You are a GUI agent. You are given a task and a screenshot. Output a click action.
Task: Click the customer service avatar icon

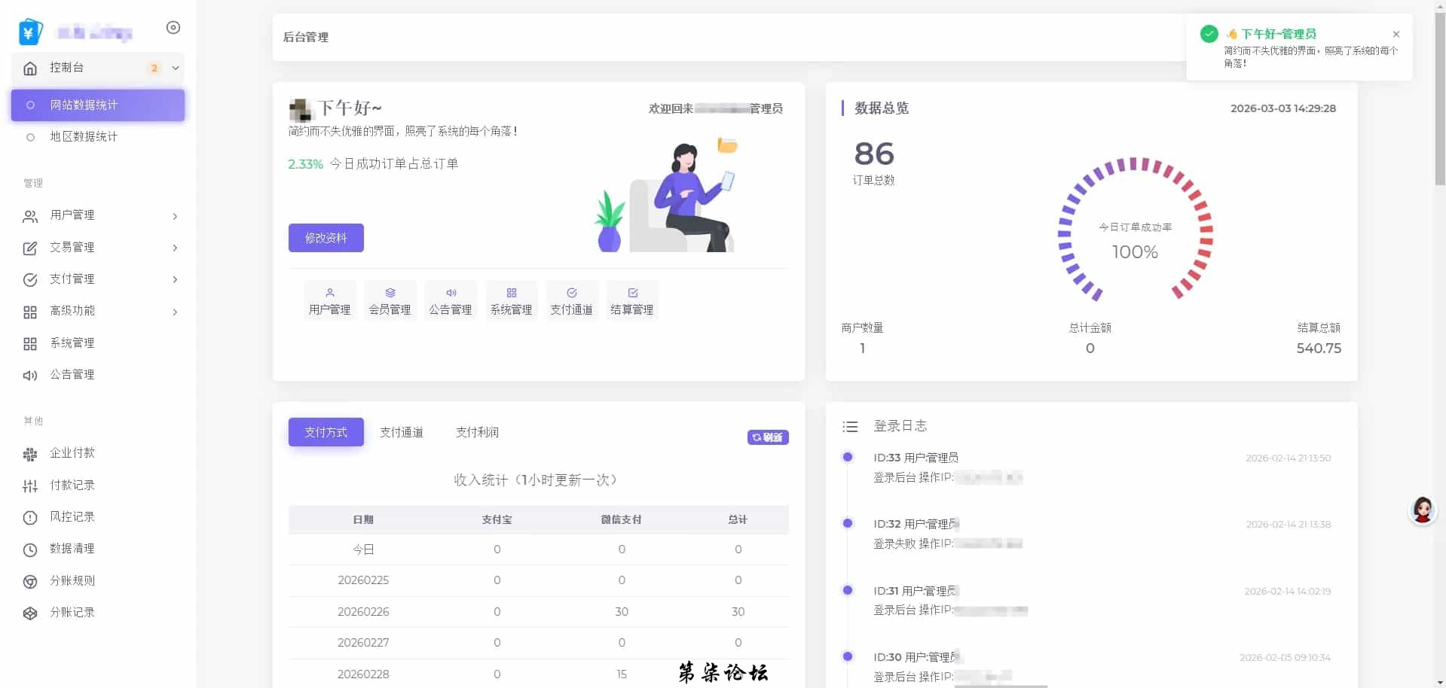[x=1422, y=510]
